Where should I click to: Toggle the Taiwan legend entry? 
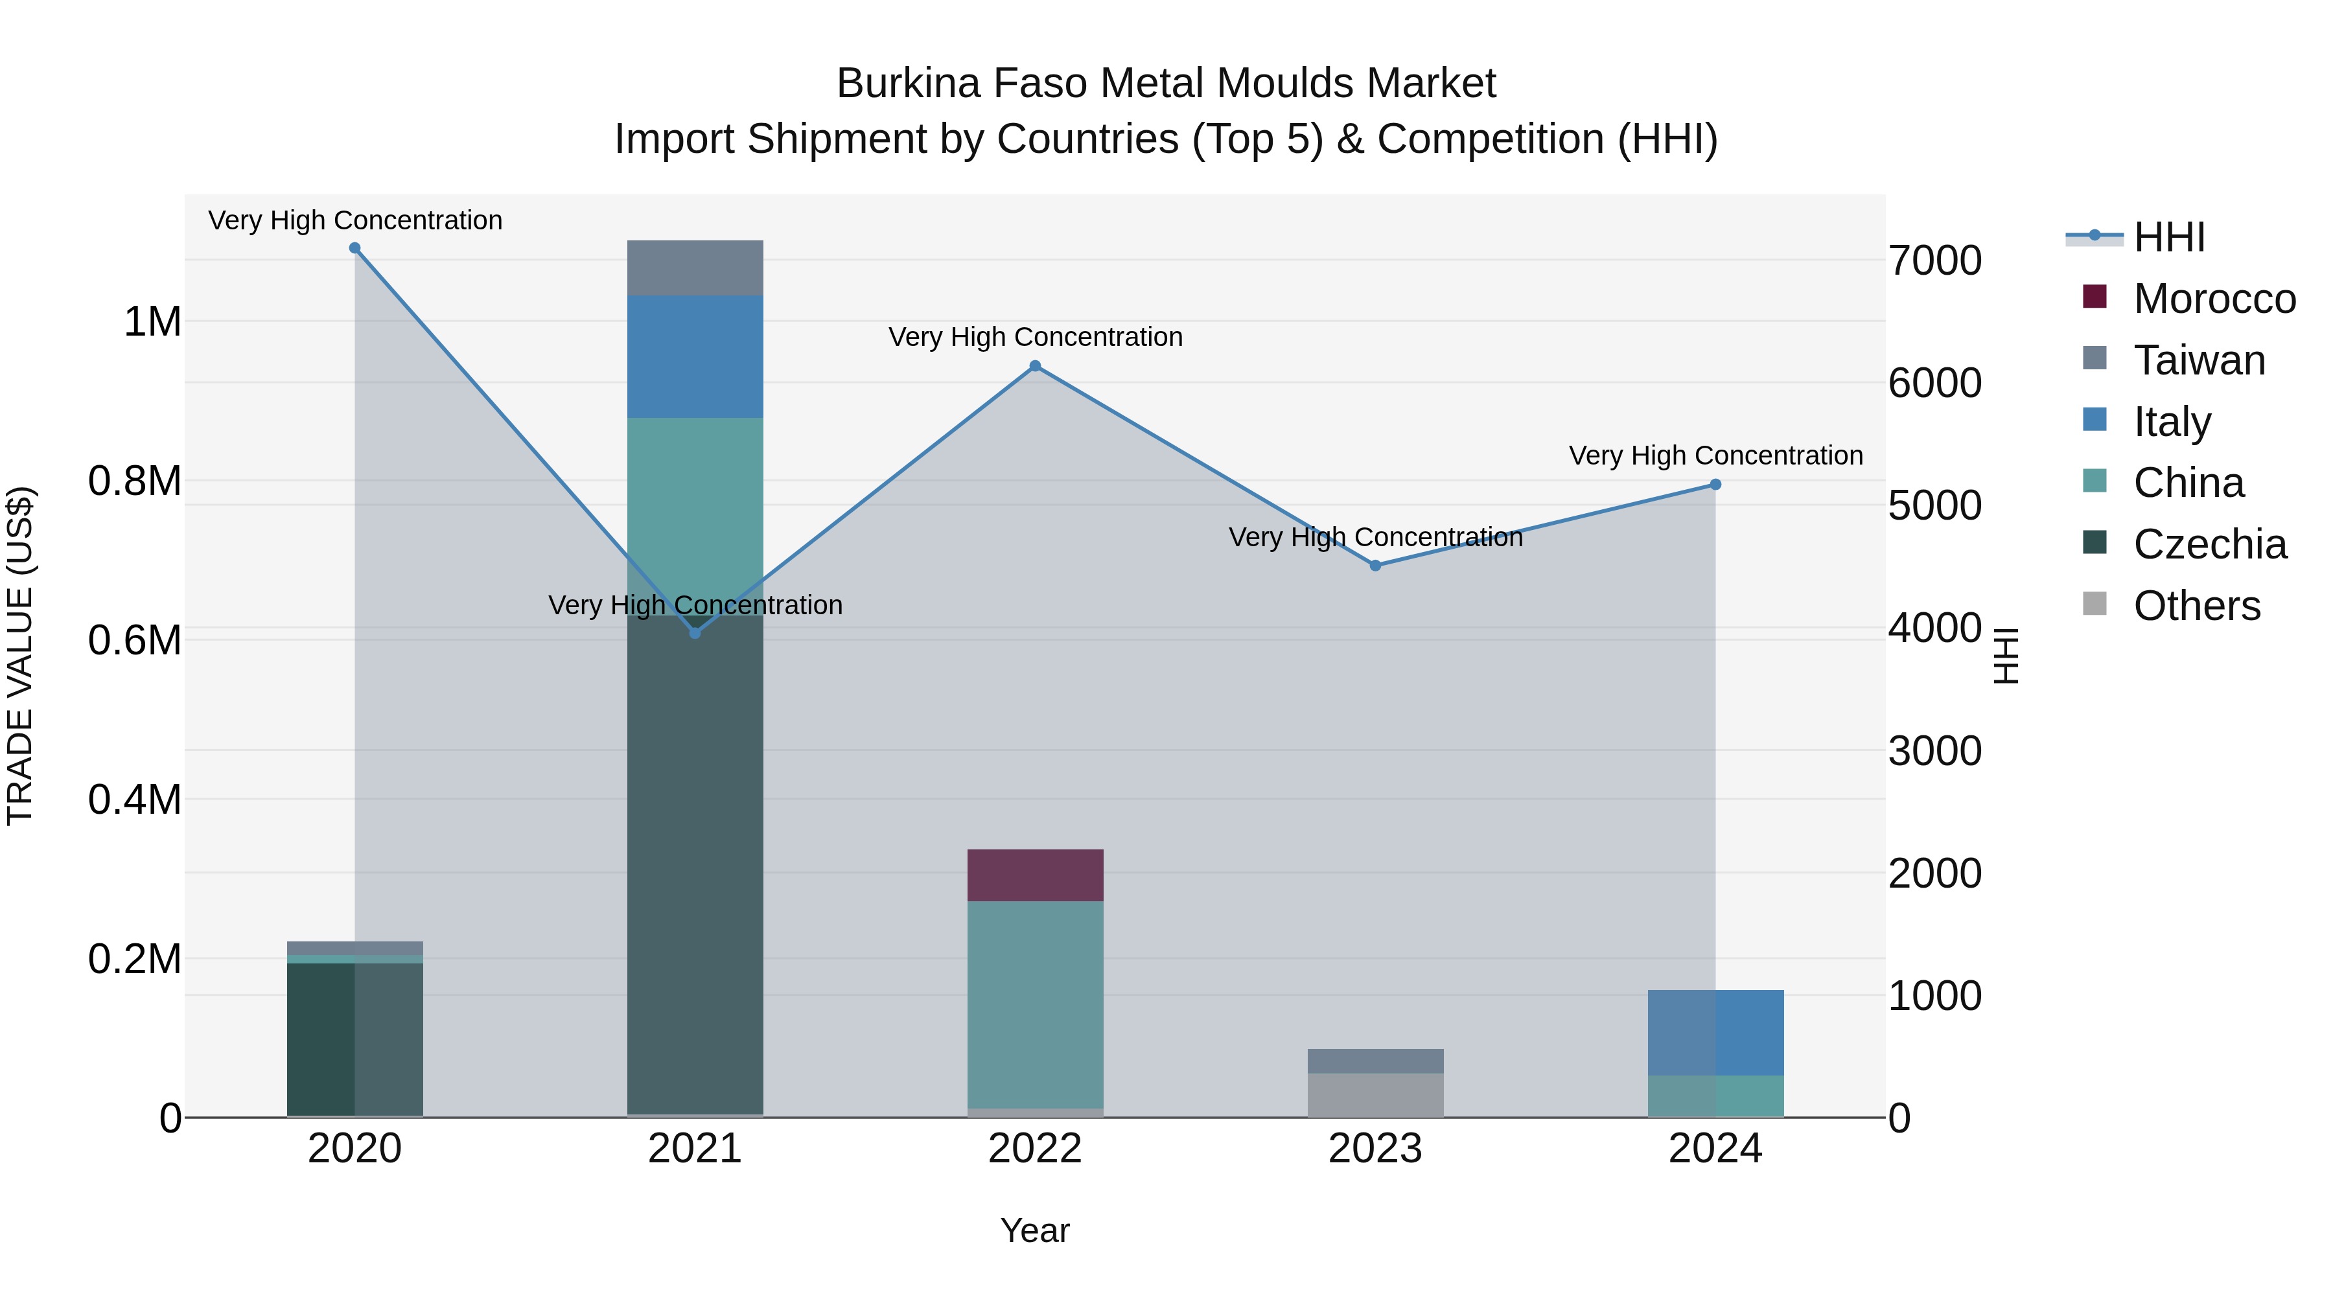[x=2174, y=360]
